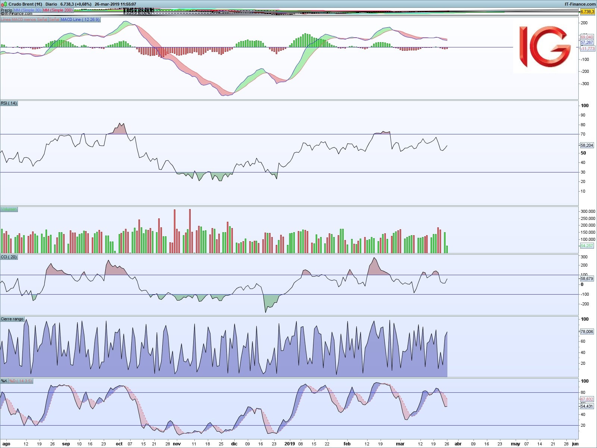Click the 70 level on RSI scale
This screenshot has width=597, height=448.
coord(583,134)
